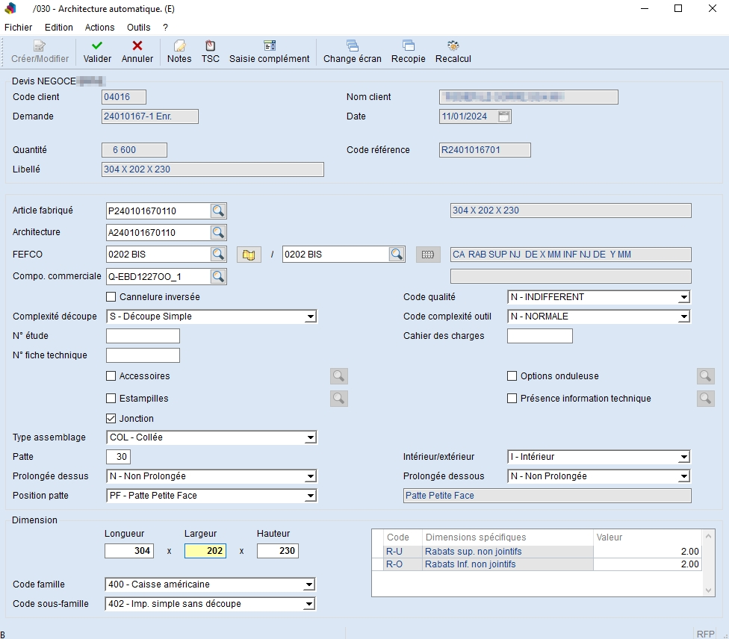Enable the Cannelure inversée checkbox
This screenshot has width=729, height=639.
point(111,297)
